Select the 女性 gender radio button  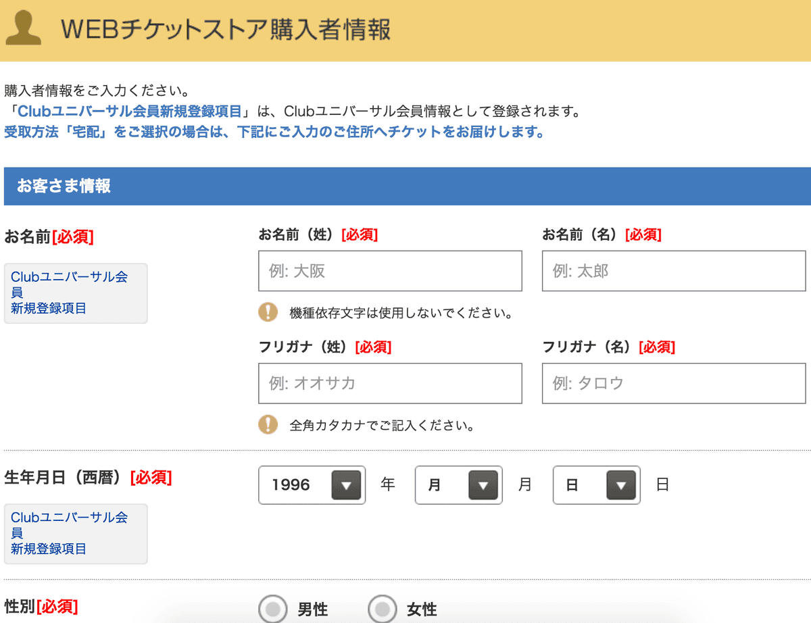pos(383,608)
